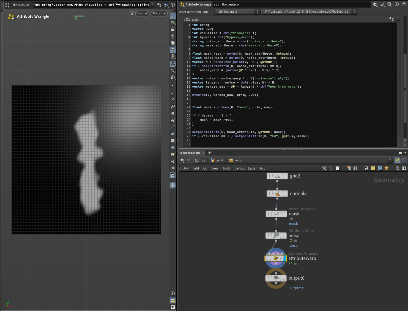The width and height of the screenshot is (408, 311).
Task: Open the Labs menu in network editor
Action: coord(252,168)
